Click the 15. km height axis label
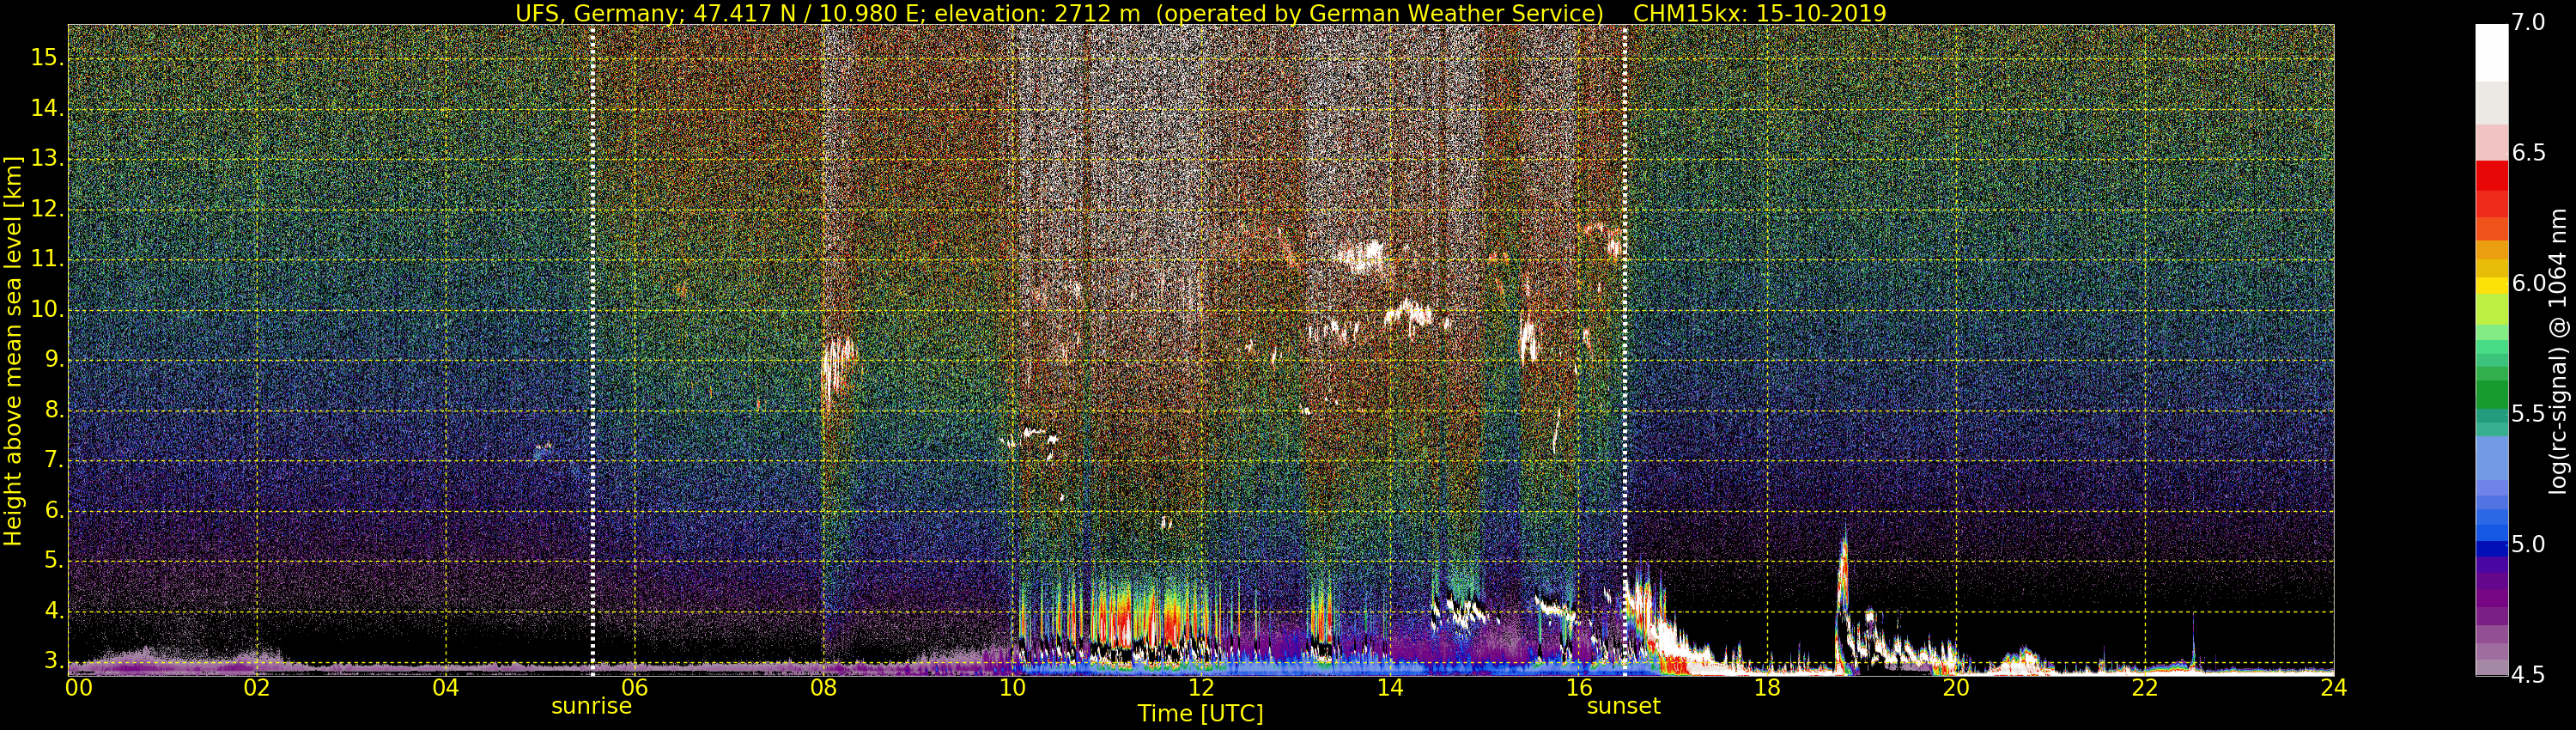Screen dimensions: 2576x730 [x=46, y=57]
